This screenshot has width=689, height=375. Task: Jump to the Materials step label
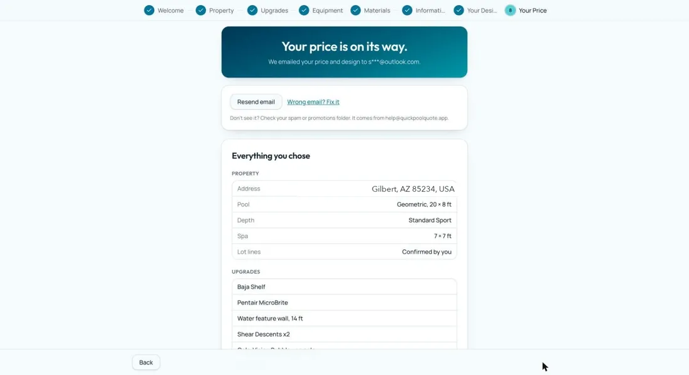pos(377,11)
